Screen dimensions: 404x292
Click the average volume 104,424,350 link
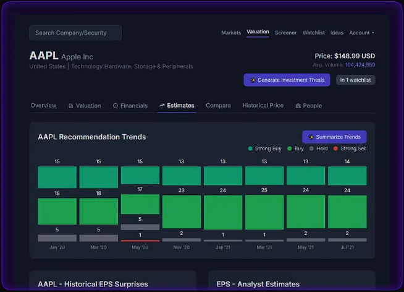pyautogui.click(x=360, y=64)
